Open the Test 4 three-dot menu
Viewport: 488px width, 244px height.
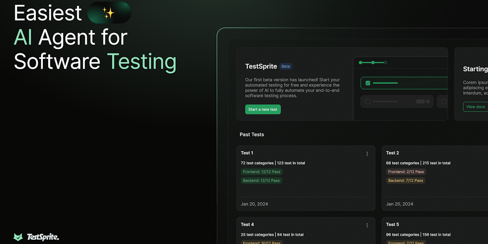[367, 225]
